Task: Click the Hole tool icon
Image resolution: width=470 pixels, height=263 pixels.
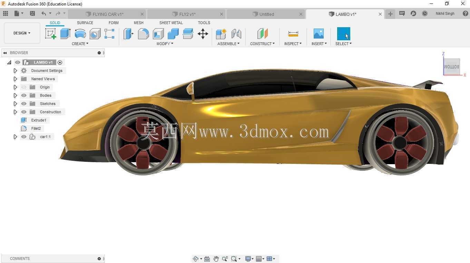Action: tap(95, 34)
